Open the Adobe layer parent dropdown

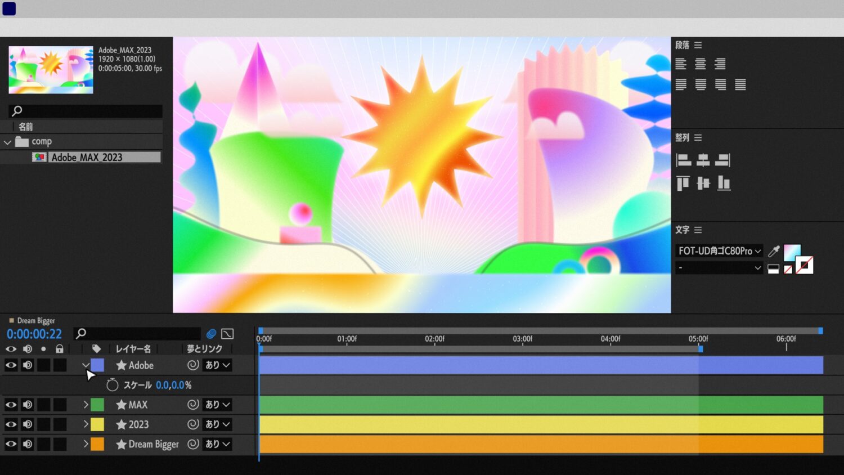click(217, 365)
